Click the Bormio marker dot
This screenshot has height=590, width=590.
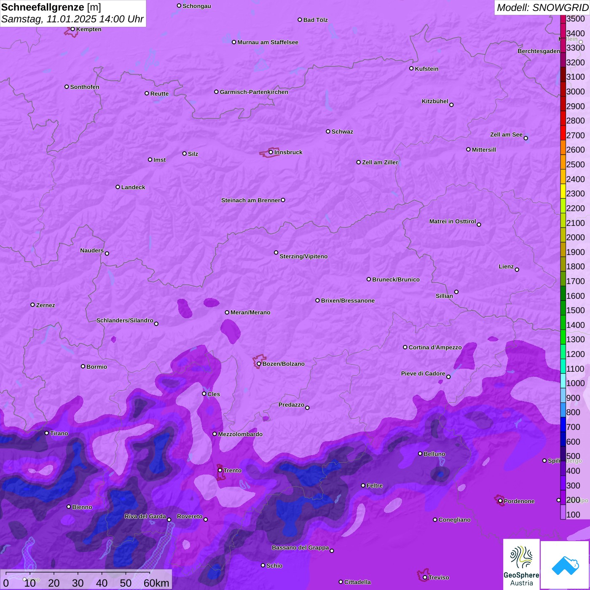(x=83, y=366)
